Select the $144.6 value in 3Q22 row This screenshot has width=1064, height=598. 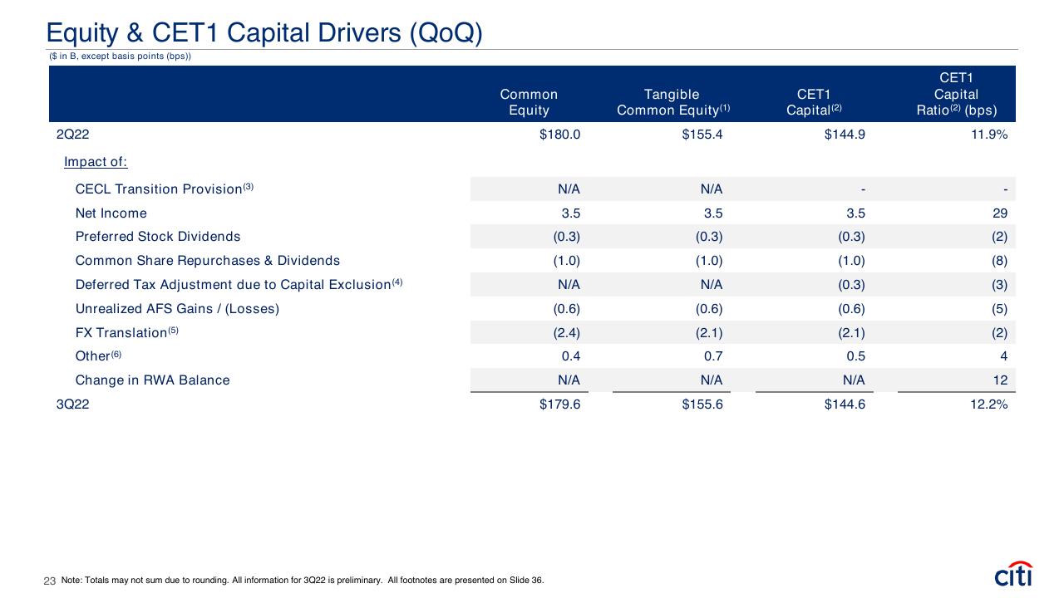845,404
